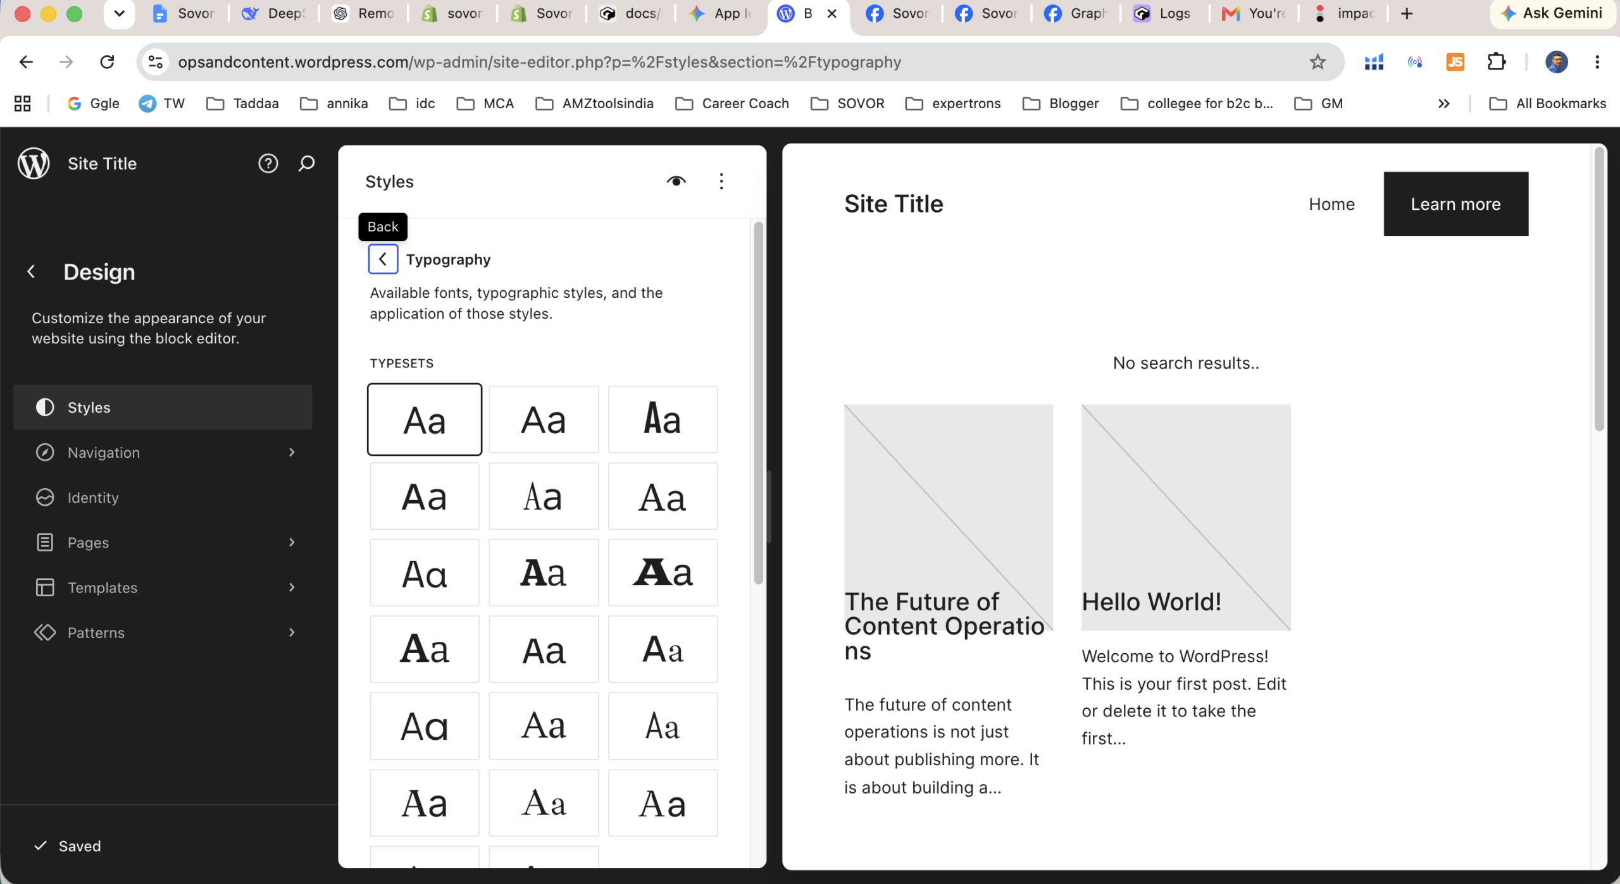Open the site information icon in address bar
This screenshot has width=1620, height=884.
[x=156, y=62]
